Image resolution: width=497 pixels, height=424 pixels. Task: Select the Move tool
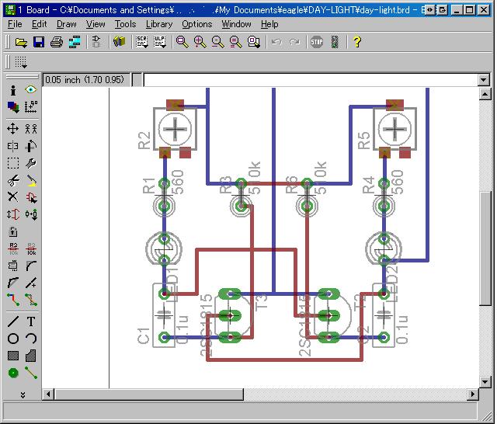click(13, 129)
